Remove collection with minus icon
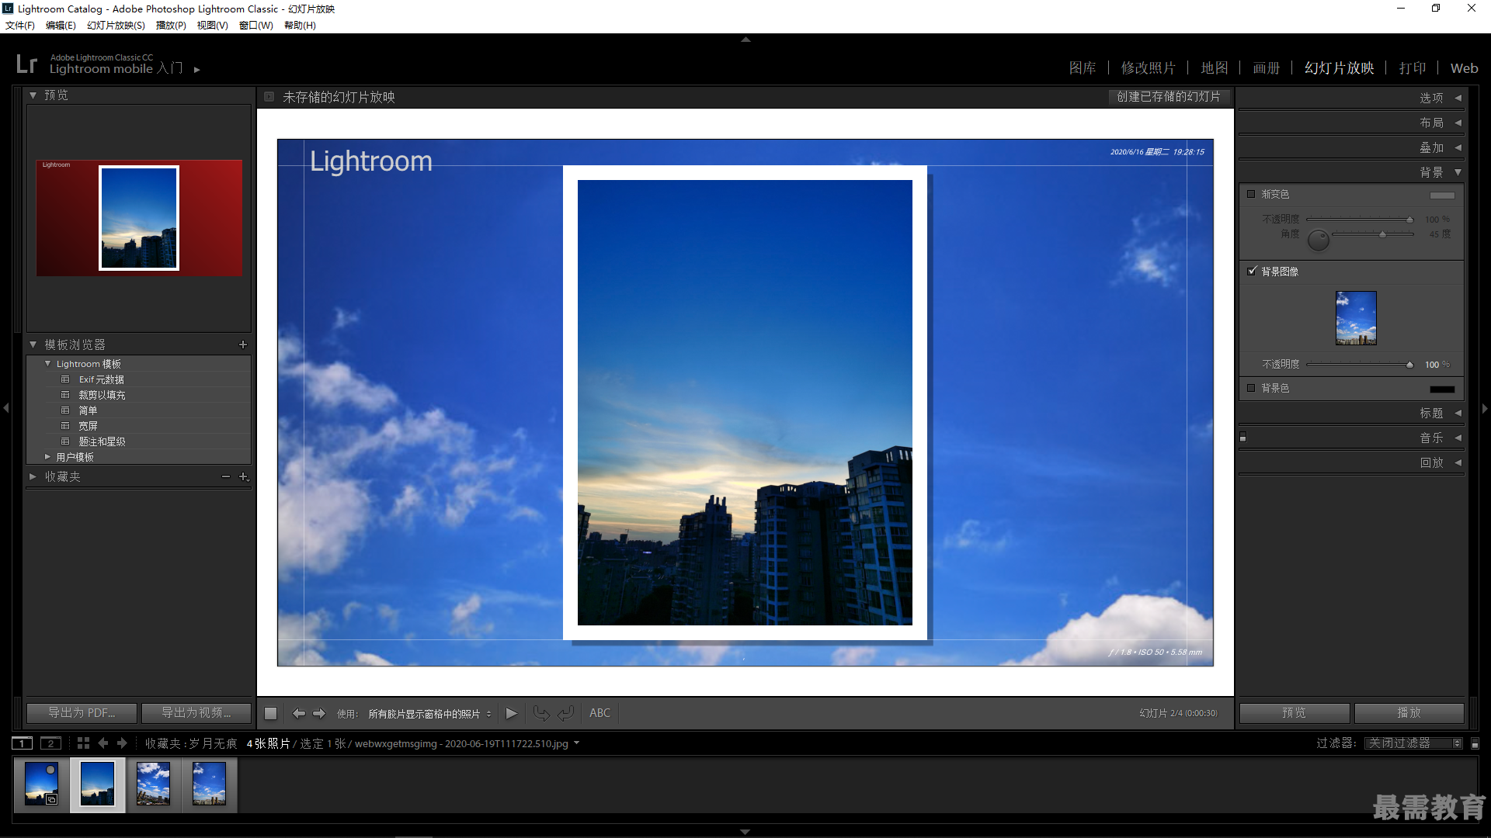 [225, 476]
